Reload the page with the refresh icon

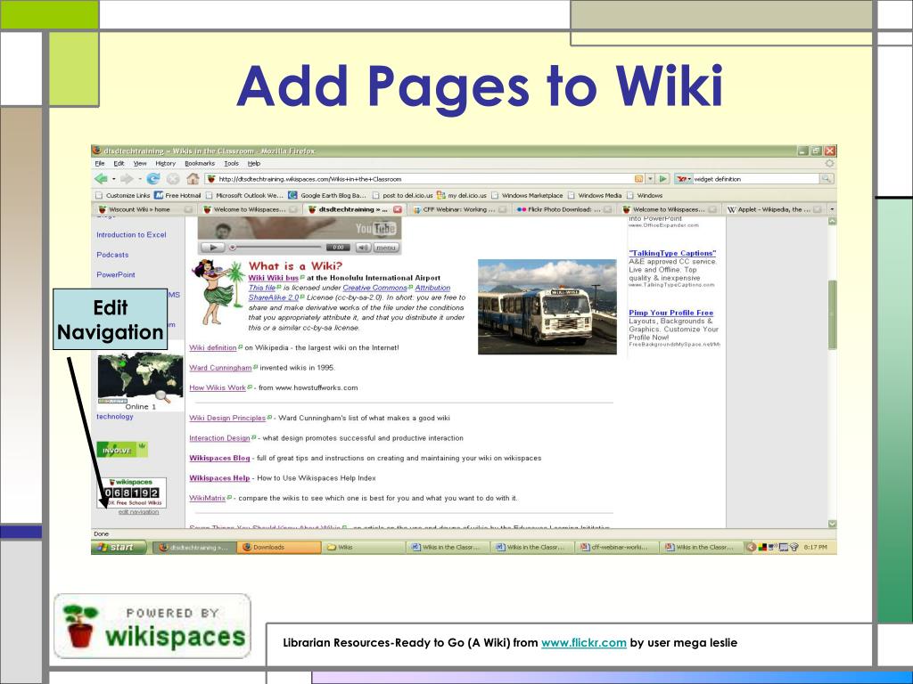coord(153,179)
